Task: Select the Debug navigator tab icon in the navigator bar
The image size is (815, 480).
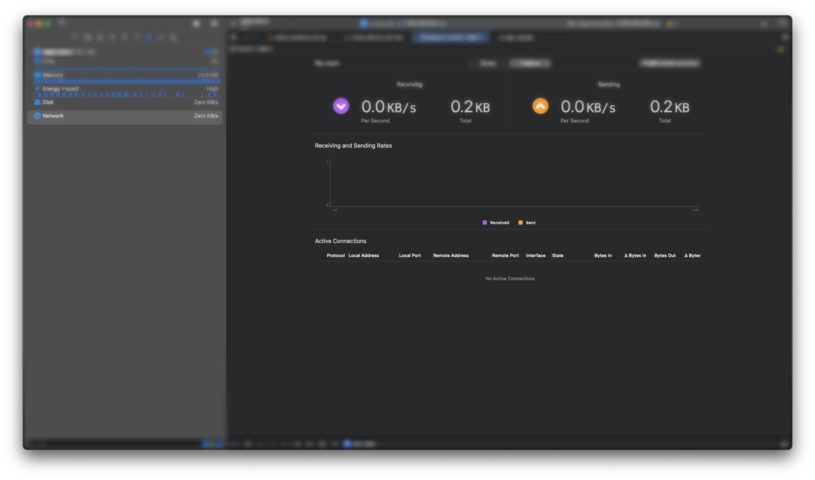Action: pos(149,37)
